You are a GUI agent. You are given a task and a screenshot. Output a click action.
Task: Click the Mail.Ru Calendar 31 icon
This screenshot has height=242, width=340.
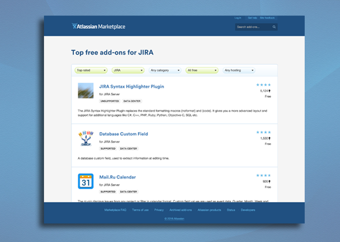pyautogui.click(x=86, y=181)
